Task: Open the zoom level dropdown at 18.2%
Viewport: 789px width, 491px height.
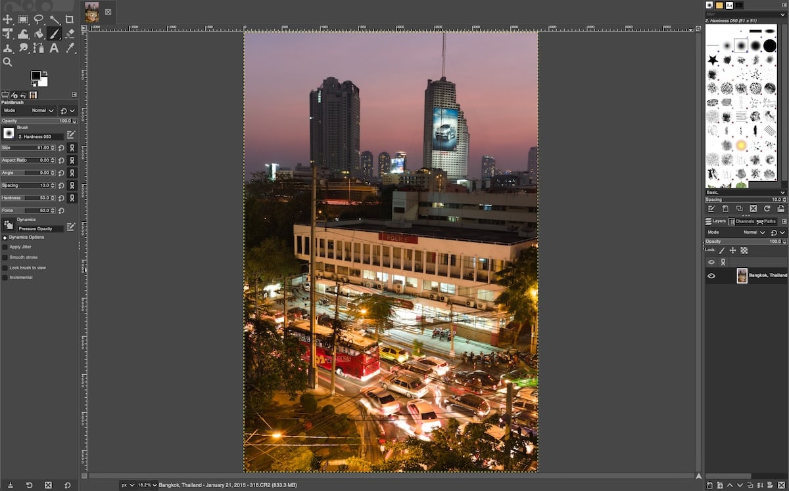Action: click(x=146, y=484)
